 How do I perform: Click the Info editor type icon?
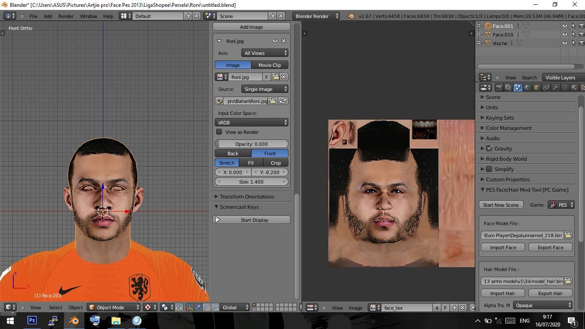click(9, 16)
